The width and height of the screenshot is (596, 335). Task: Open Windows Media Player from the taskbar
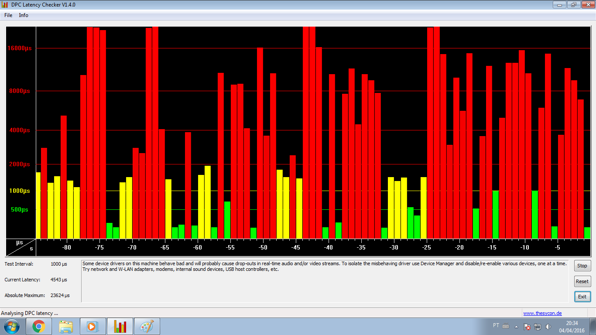pos(93,326)
